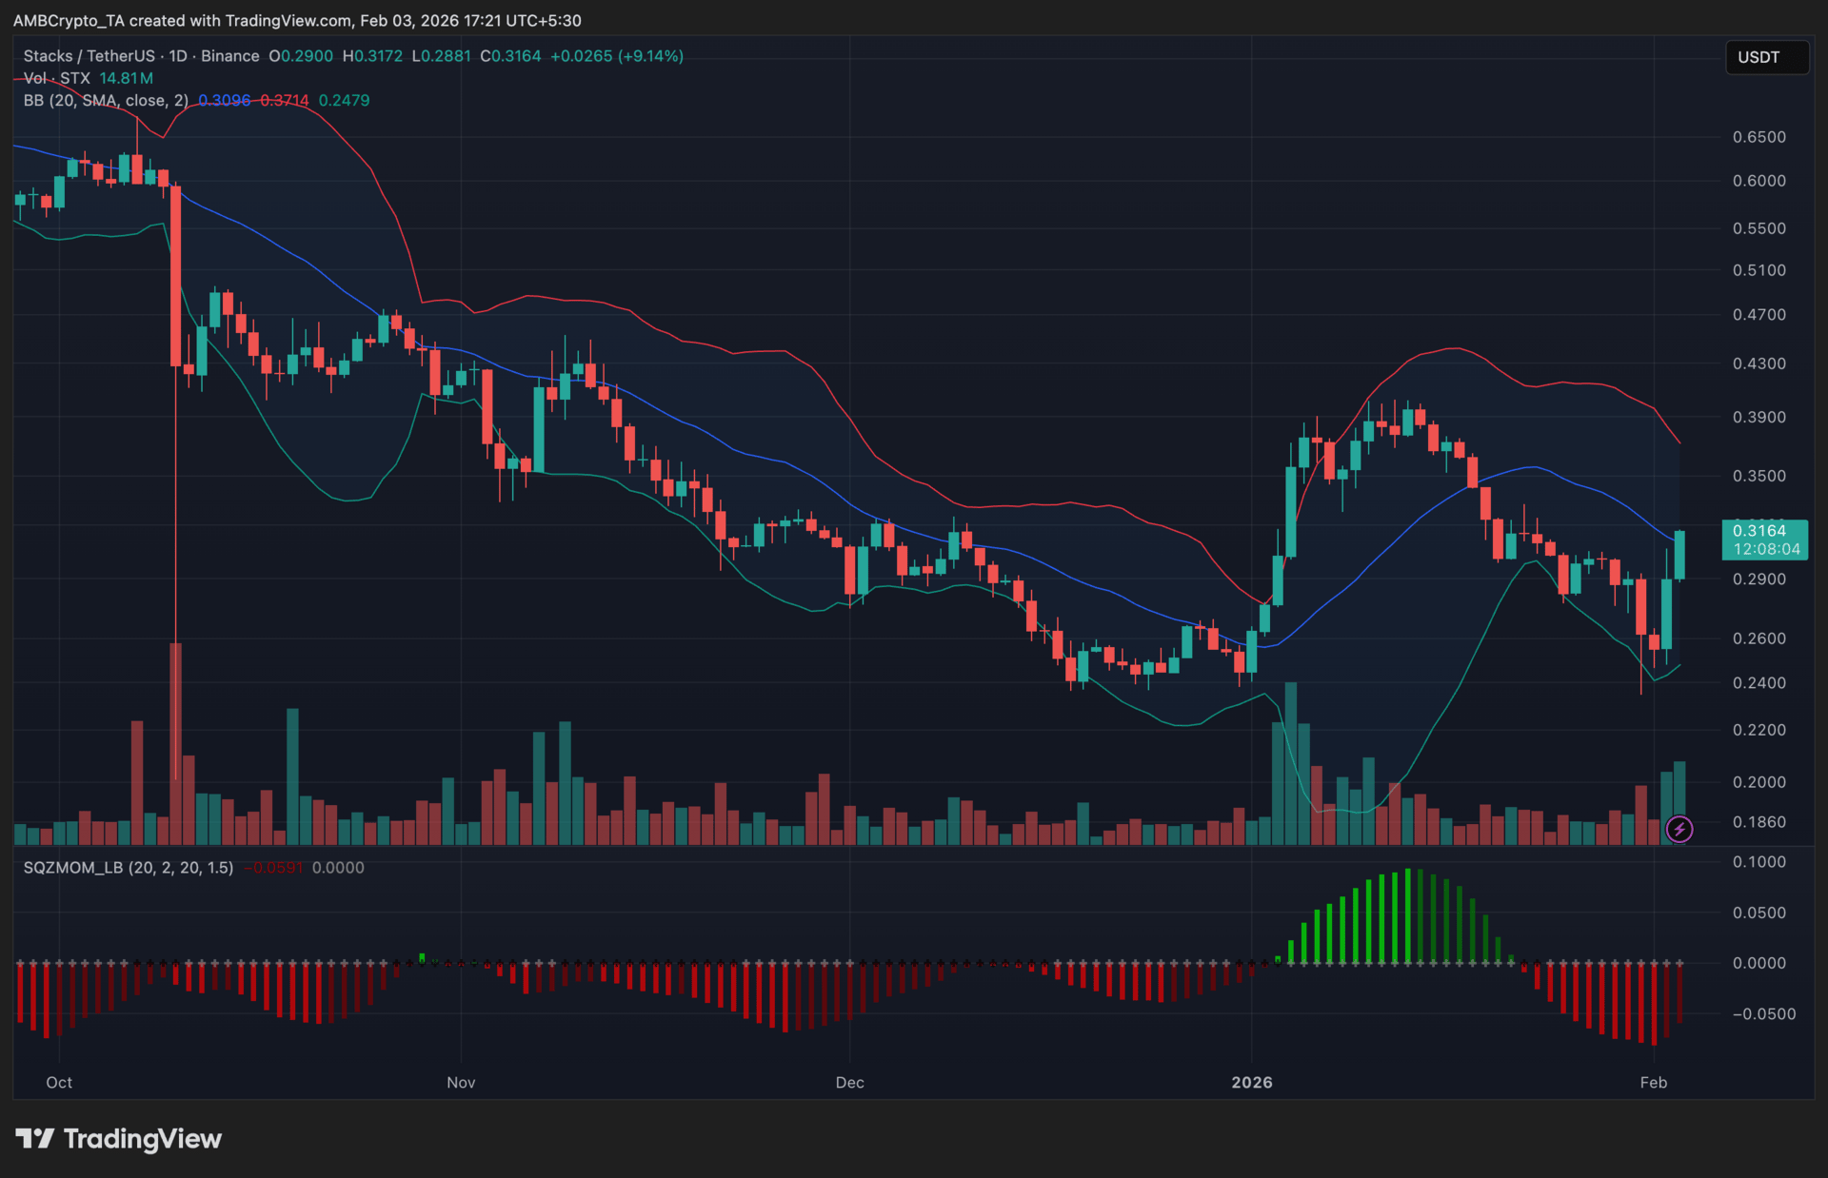This screenshot has height=1178, width=1828.
Task: Click the Binance exchange label in legend
Action: click(x=229, y=56)
